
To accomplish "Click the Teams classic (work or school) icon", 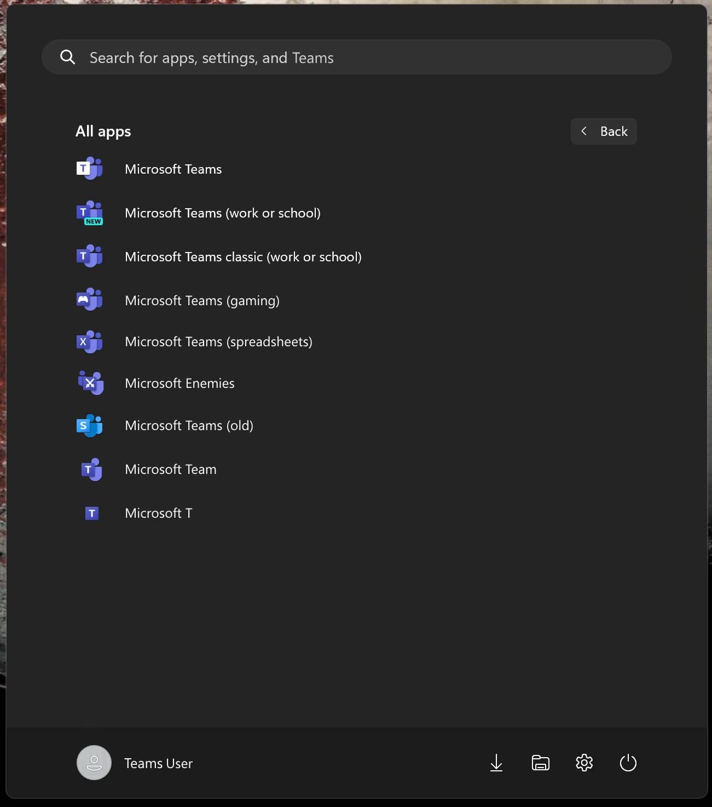I will pyautogui.click(x=90, y=256).
